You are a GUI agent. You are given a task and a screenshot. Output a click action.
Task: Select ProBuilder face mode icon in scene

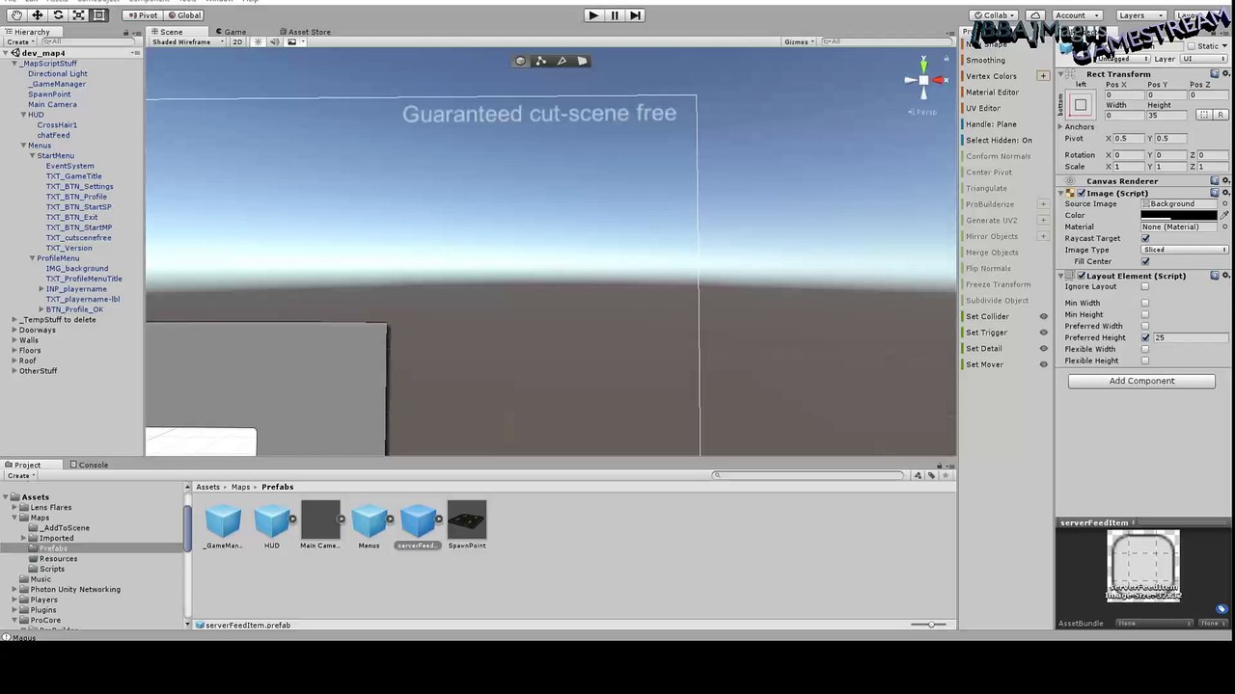pyautogui.click(x=582, y=61)
